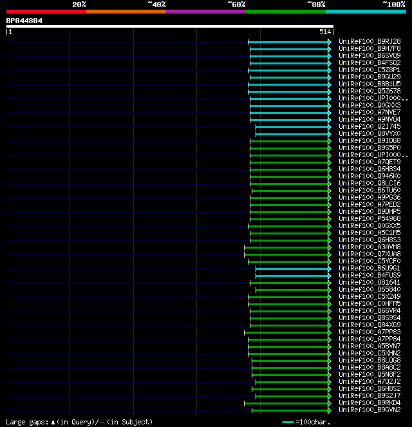Select UniRef100_B9S5P0 entry

pyautogui.click(x=370, y=147)
